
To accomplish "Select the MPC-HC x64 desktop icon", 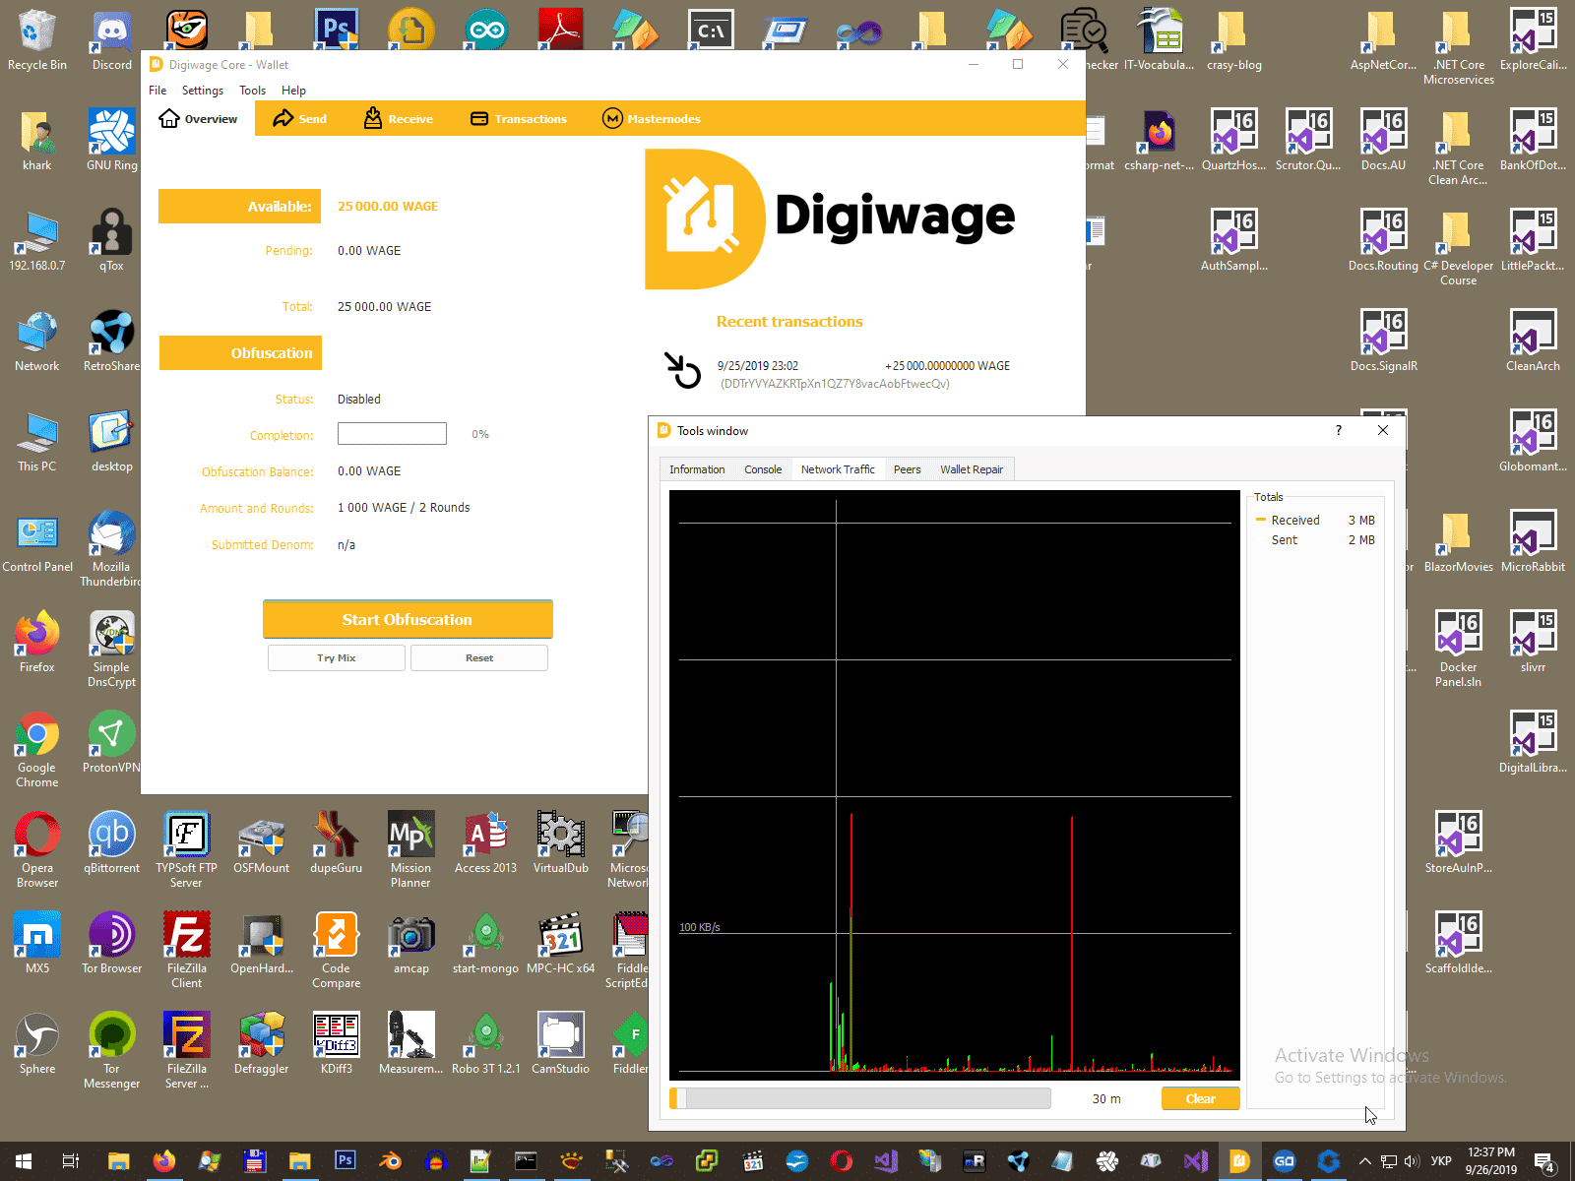I will 561,944.
